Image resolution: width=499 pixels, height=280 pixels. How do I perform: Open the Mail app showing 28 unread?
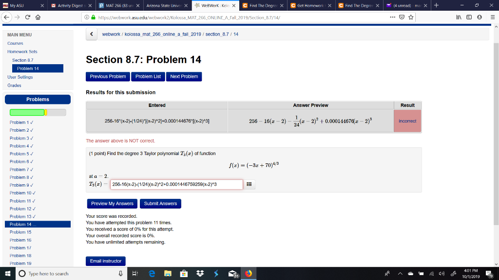click(232, 273)
